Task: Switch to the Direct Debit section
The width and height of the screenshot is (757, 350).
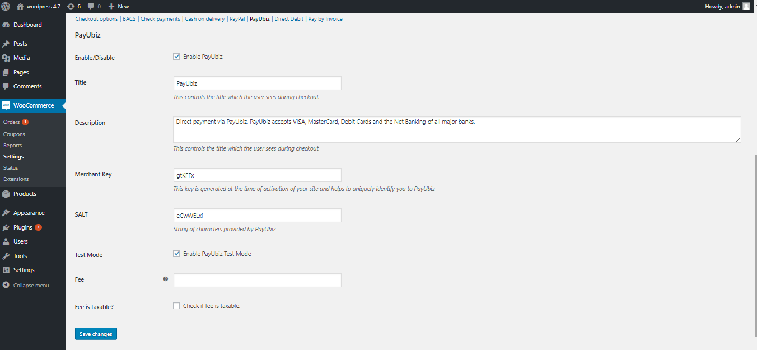Action: click(289, 19)
